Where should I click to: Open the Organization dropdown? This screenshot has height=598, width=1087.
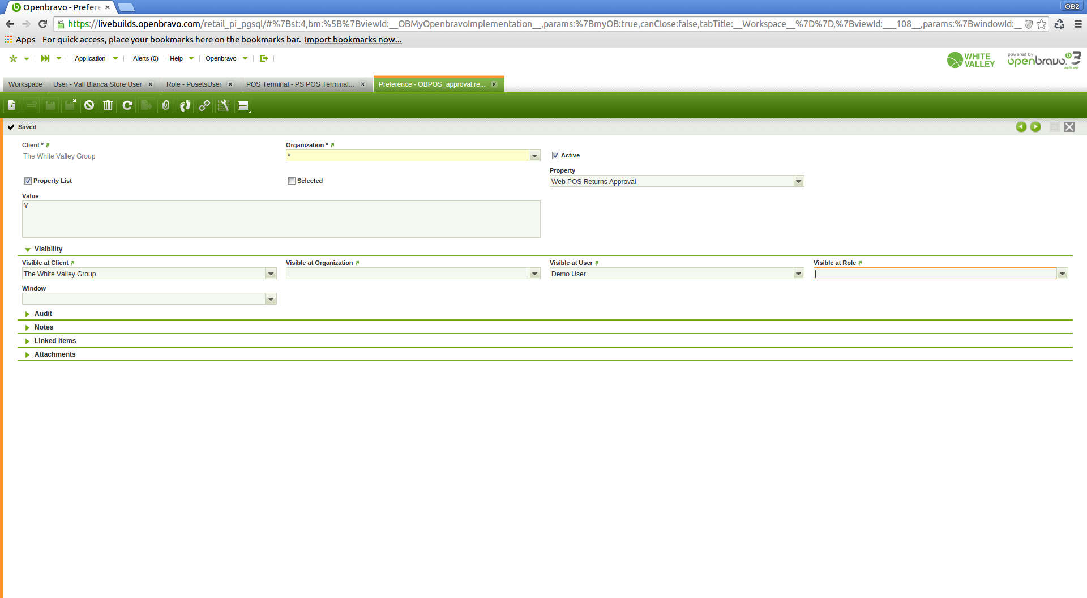(x=534, y=156)
